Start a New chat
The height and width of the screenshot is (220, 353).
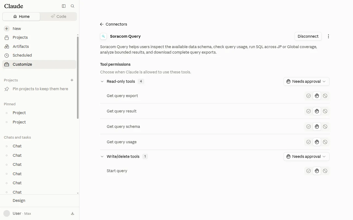[39, 29]
